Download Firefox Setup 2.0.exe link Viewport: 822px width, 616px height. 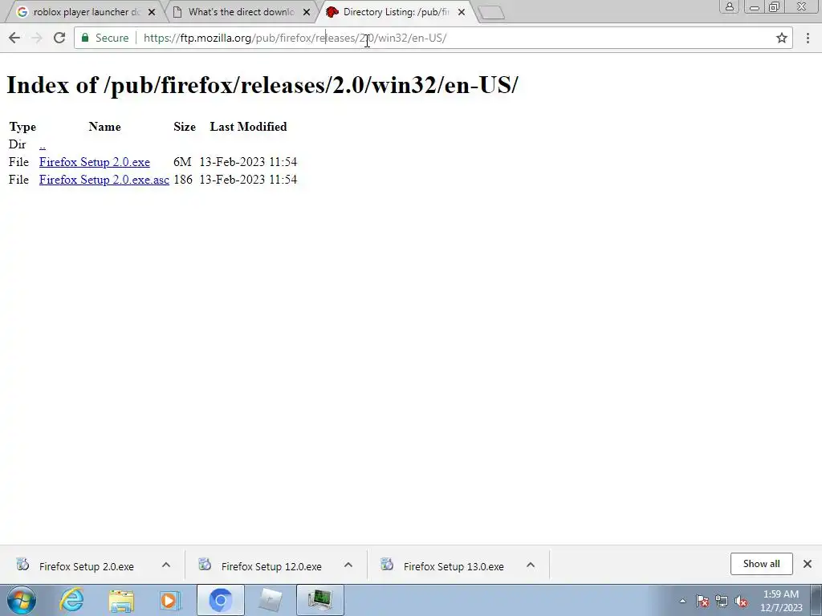click(x=95, y=162)
